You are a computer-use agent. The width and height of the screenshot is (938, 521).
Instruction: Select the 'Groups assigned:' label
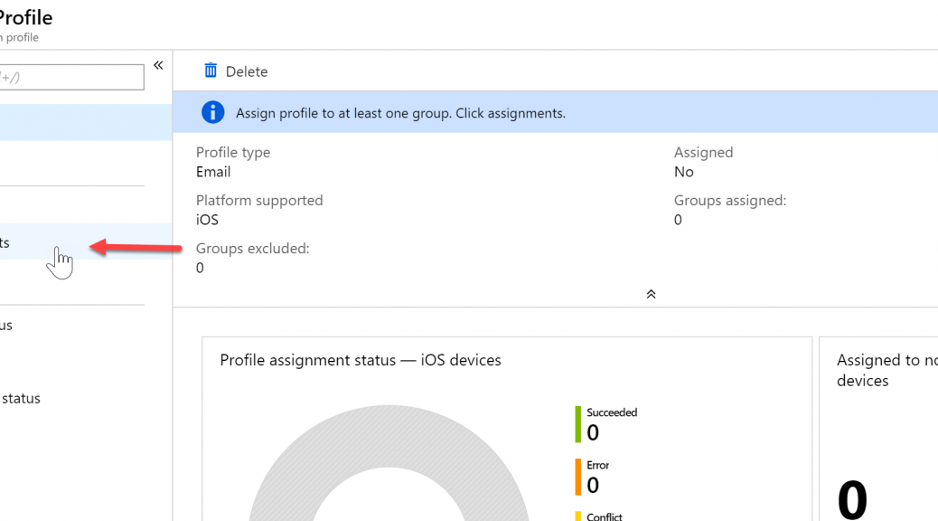(730, 201)
